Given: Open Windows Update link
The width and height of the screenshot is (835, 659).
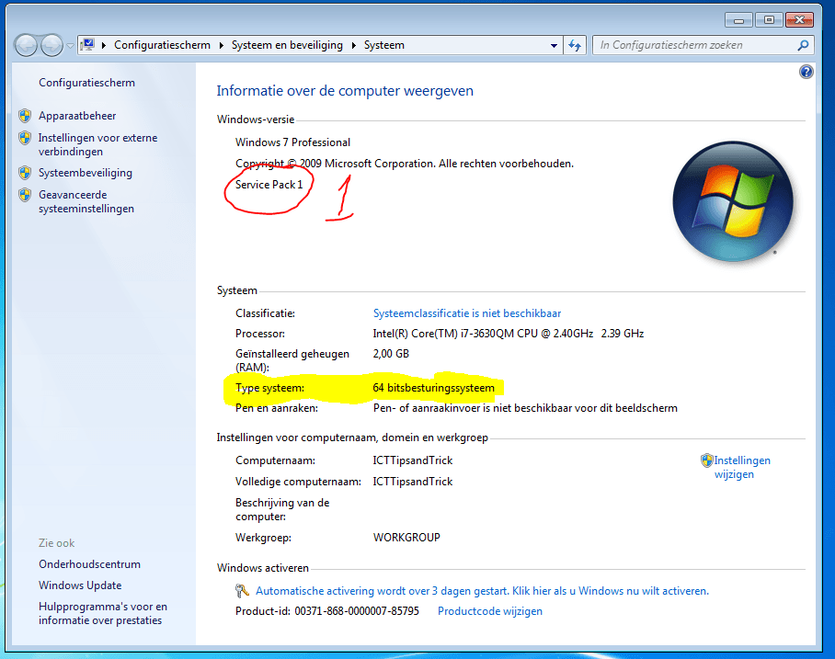Looking at the screenshot, I should [80, 585].
